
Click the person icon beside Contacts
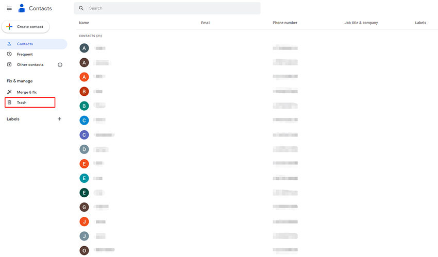[x=9, y=44]
